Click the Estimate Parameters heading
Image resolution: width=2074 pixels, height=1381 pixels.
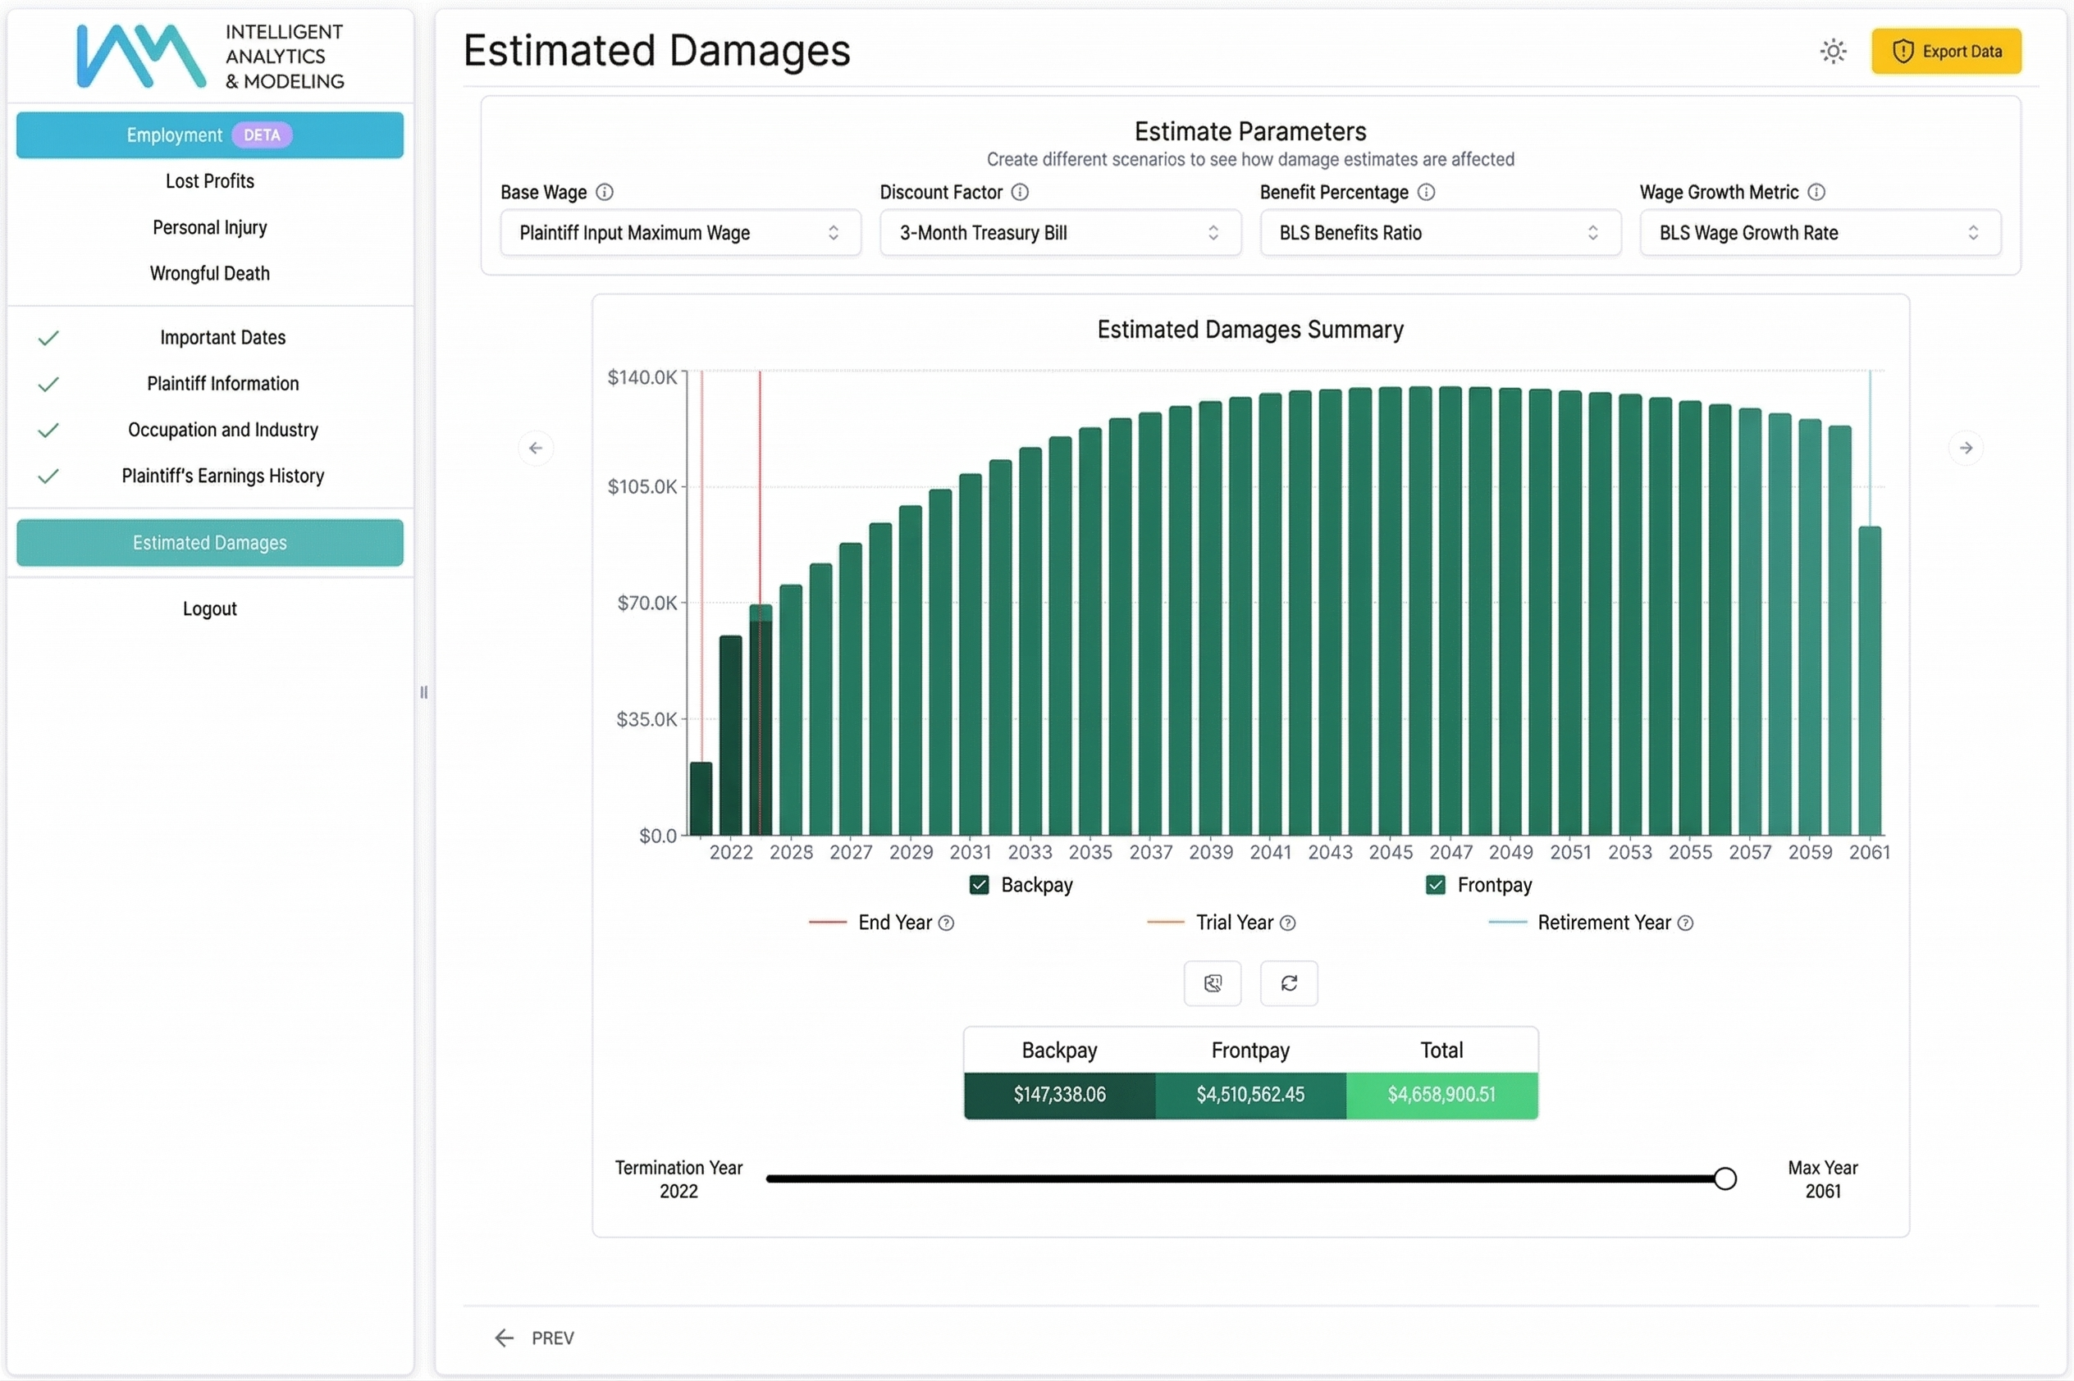pos(1250,131)
